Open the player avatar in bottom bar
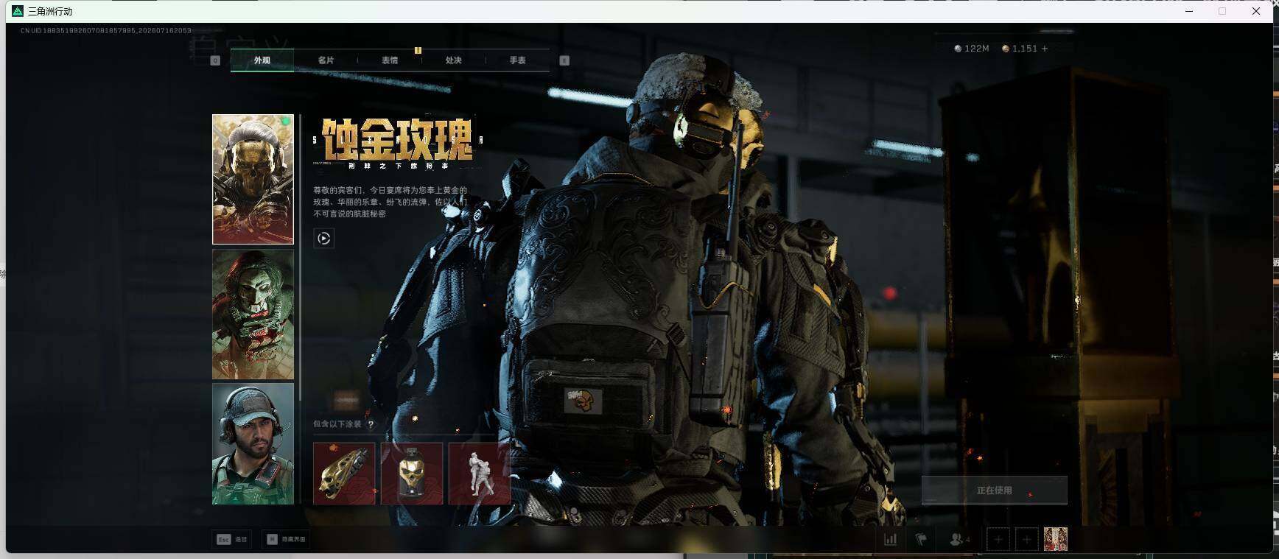The height and width of the screenshot is (559, 1279). [1055, 539]
